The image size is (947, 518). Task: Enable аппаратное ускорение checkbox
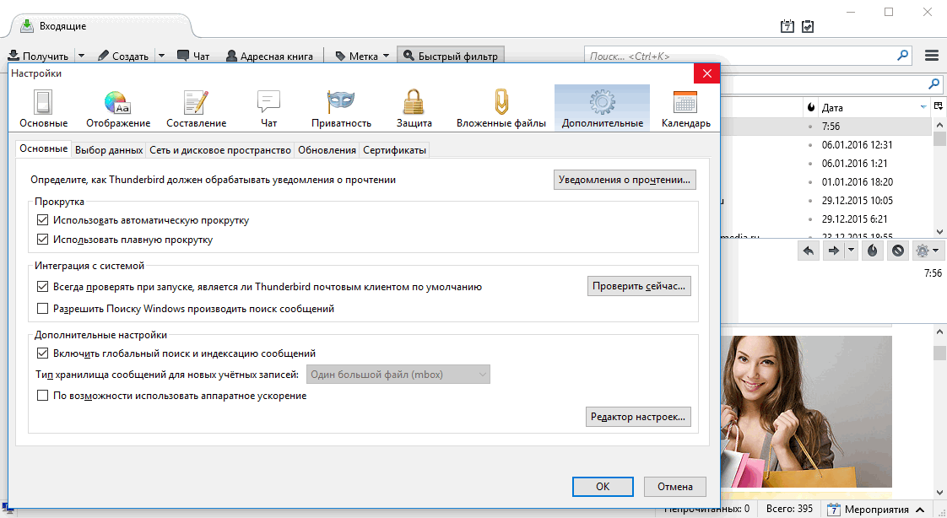(x=42, y=396)
